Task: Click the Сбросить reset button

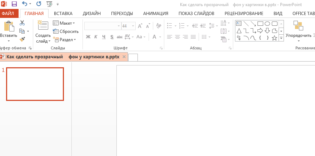Action: tap(66, 31)
